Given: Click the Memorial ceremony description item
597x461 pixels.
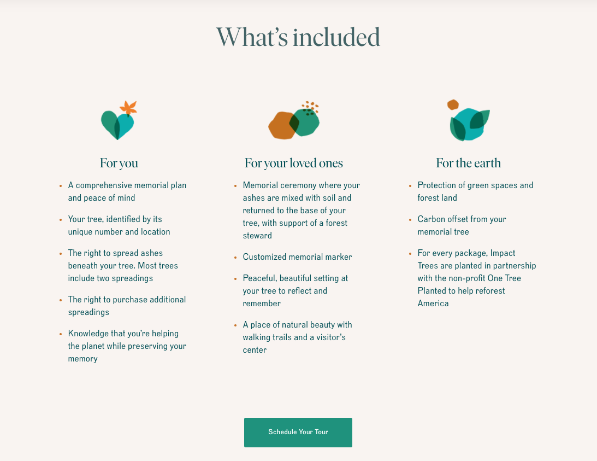Looking at the screenshot, I should click(x=301, y=211).
